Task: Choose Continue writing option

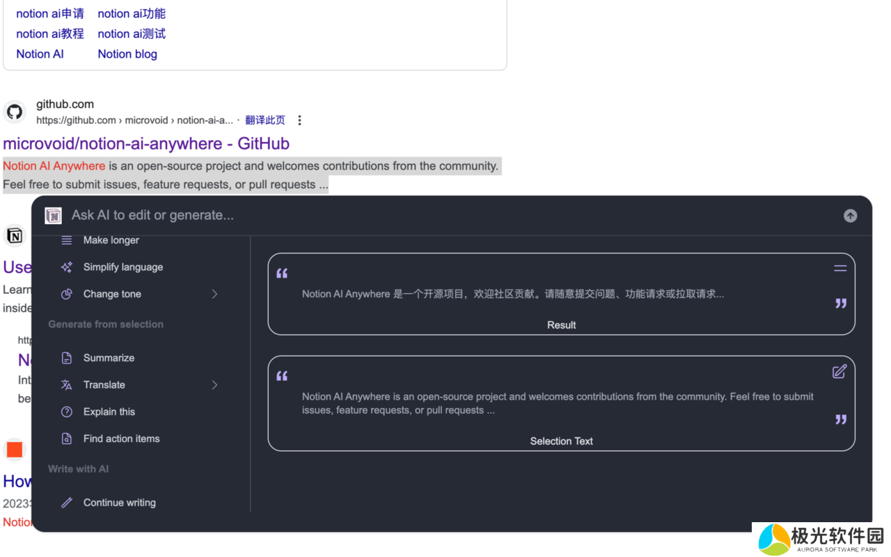Action: 119,503
